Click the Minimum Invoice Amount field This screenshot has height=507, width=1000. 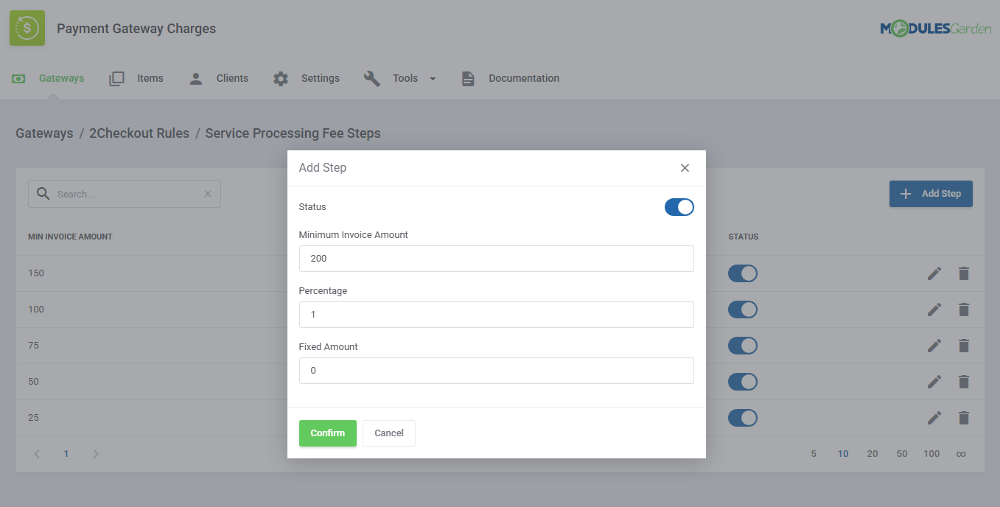coord(496,258)
